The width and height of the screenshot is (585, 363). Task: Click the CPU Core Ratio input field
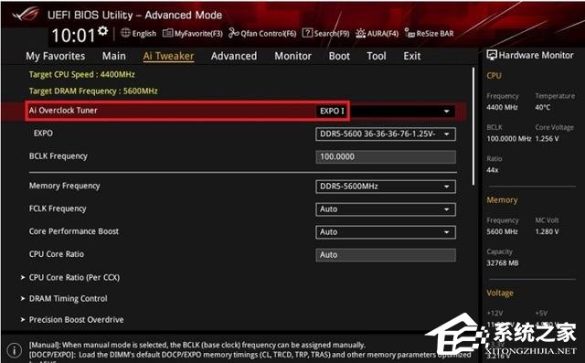click(x=386, y=255)
